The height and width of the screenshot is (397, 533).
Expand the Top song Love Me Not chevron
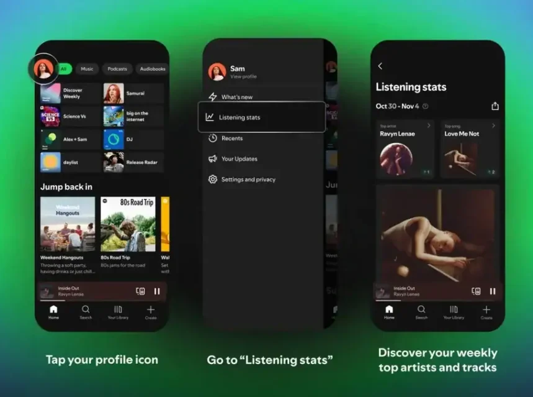coord(493,125)
